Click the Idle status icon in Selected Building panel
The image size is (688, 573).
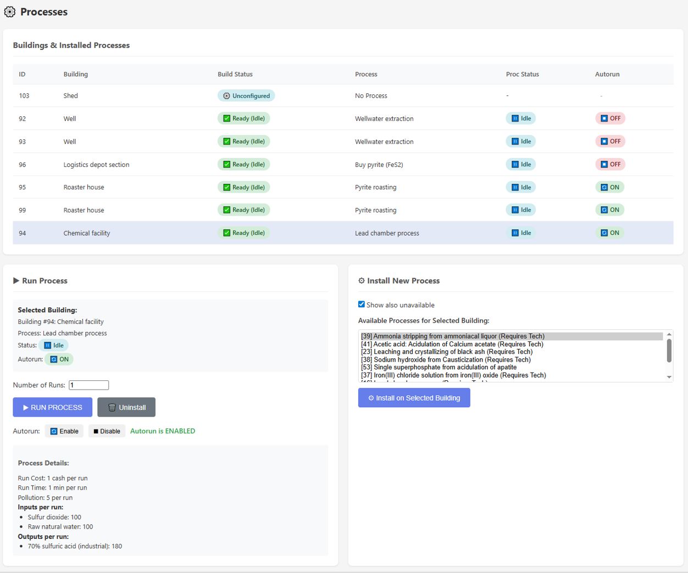pos(47,345)
